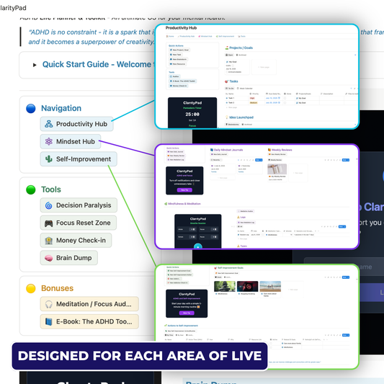Open the Self-Improvement cactus button

point(79,159)
